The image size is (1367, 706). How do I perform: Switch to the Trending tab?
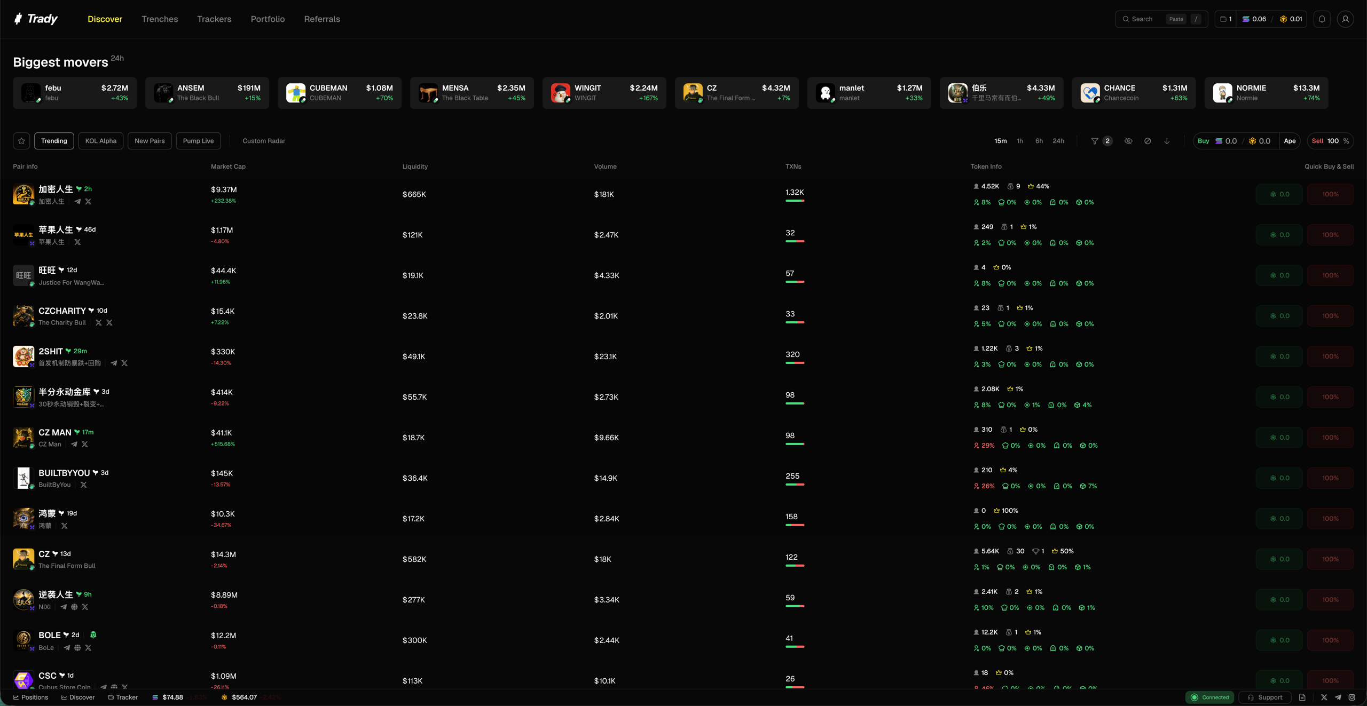pyautogui.click(x=54, y=141)
